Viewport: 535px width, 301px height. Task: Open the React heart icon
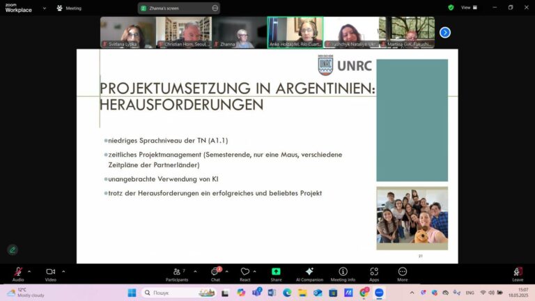click(x=245, y=274)
